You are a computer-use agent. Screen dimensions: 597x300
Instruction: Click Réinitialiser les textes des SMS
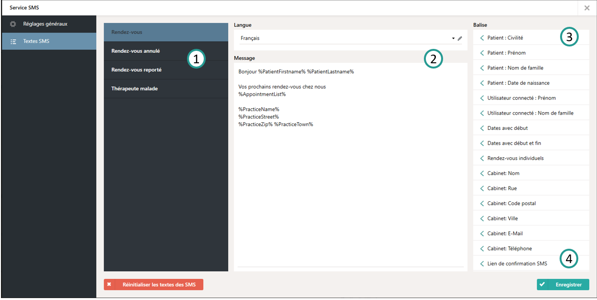153,285
